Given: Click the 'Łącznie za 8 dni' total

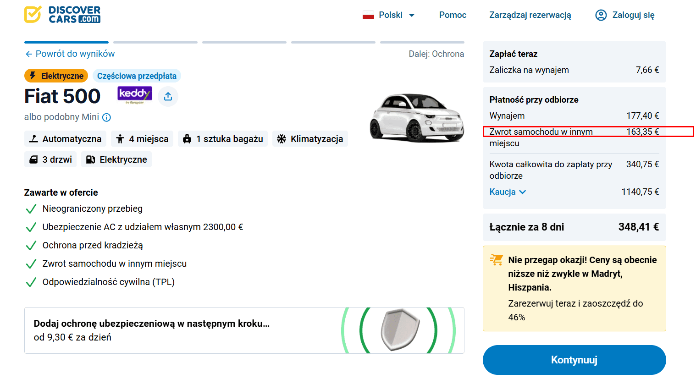Looking at the screenshot, I should (x=574, y=227).
